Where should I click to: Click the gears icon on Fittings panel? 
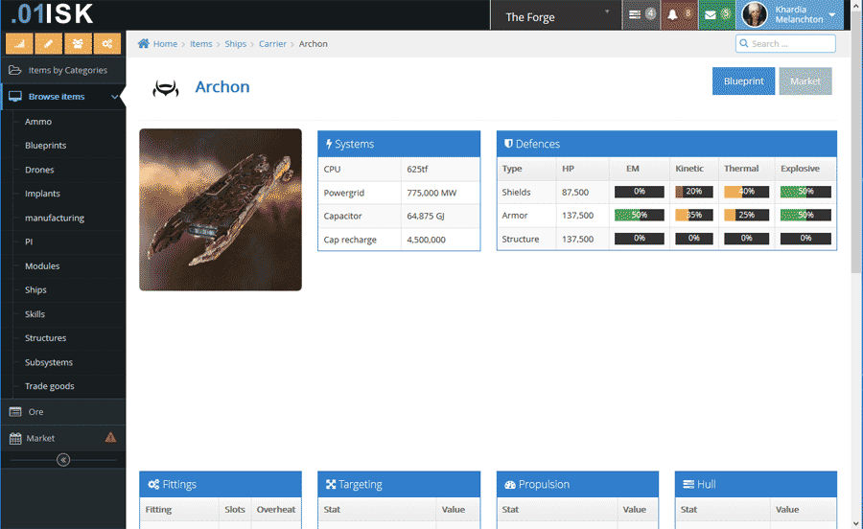(x=153, y=485)
